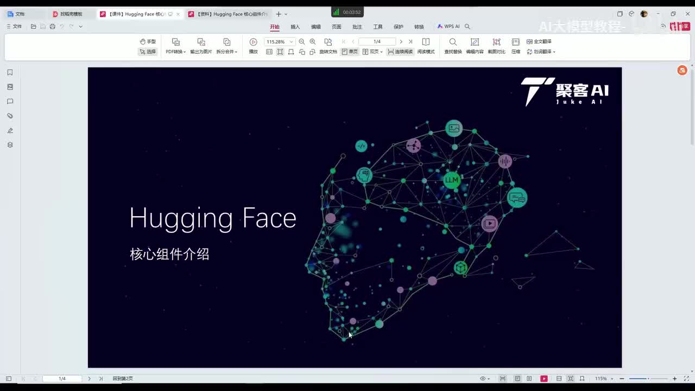
Task: Click 全文翻译 full text translation
Action: coord(539,42)
